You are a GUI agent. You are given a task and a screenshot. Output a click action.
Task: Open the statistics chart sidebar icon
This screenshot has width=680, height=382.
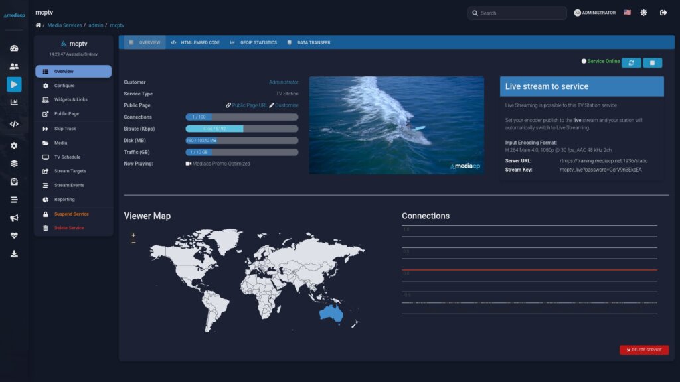(x=14, y=102)
